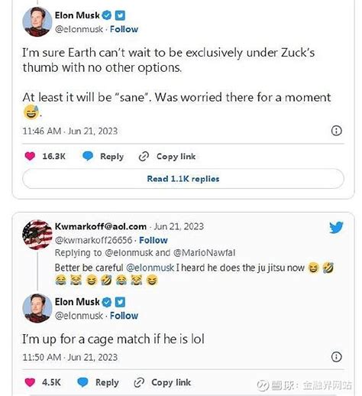Click the blue verified badge in the top tweet
Screen dimensions: 362x396
click(x=107, y=15)
